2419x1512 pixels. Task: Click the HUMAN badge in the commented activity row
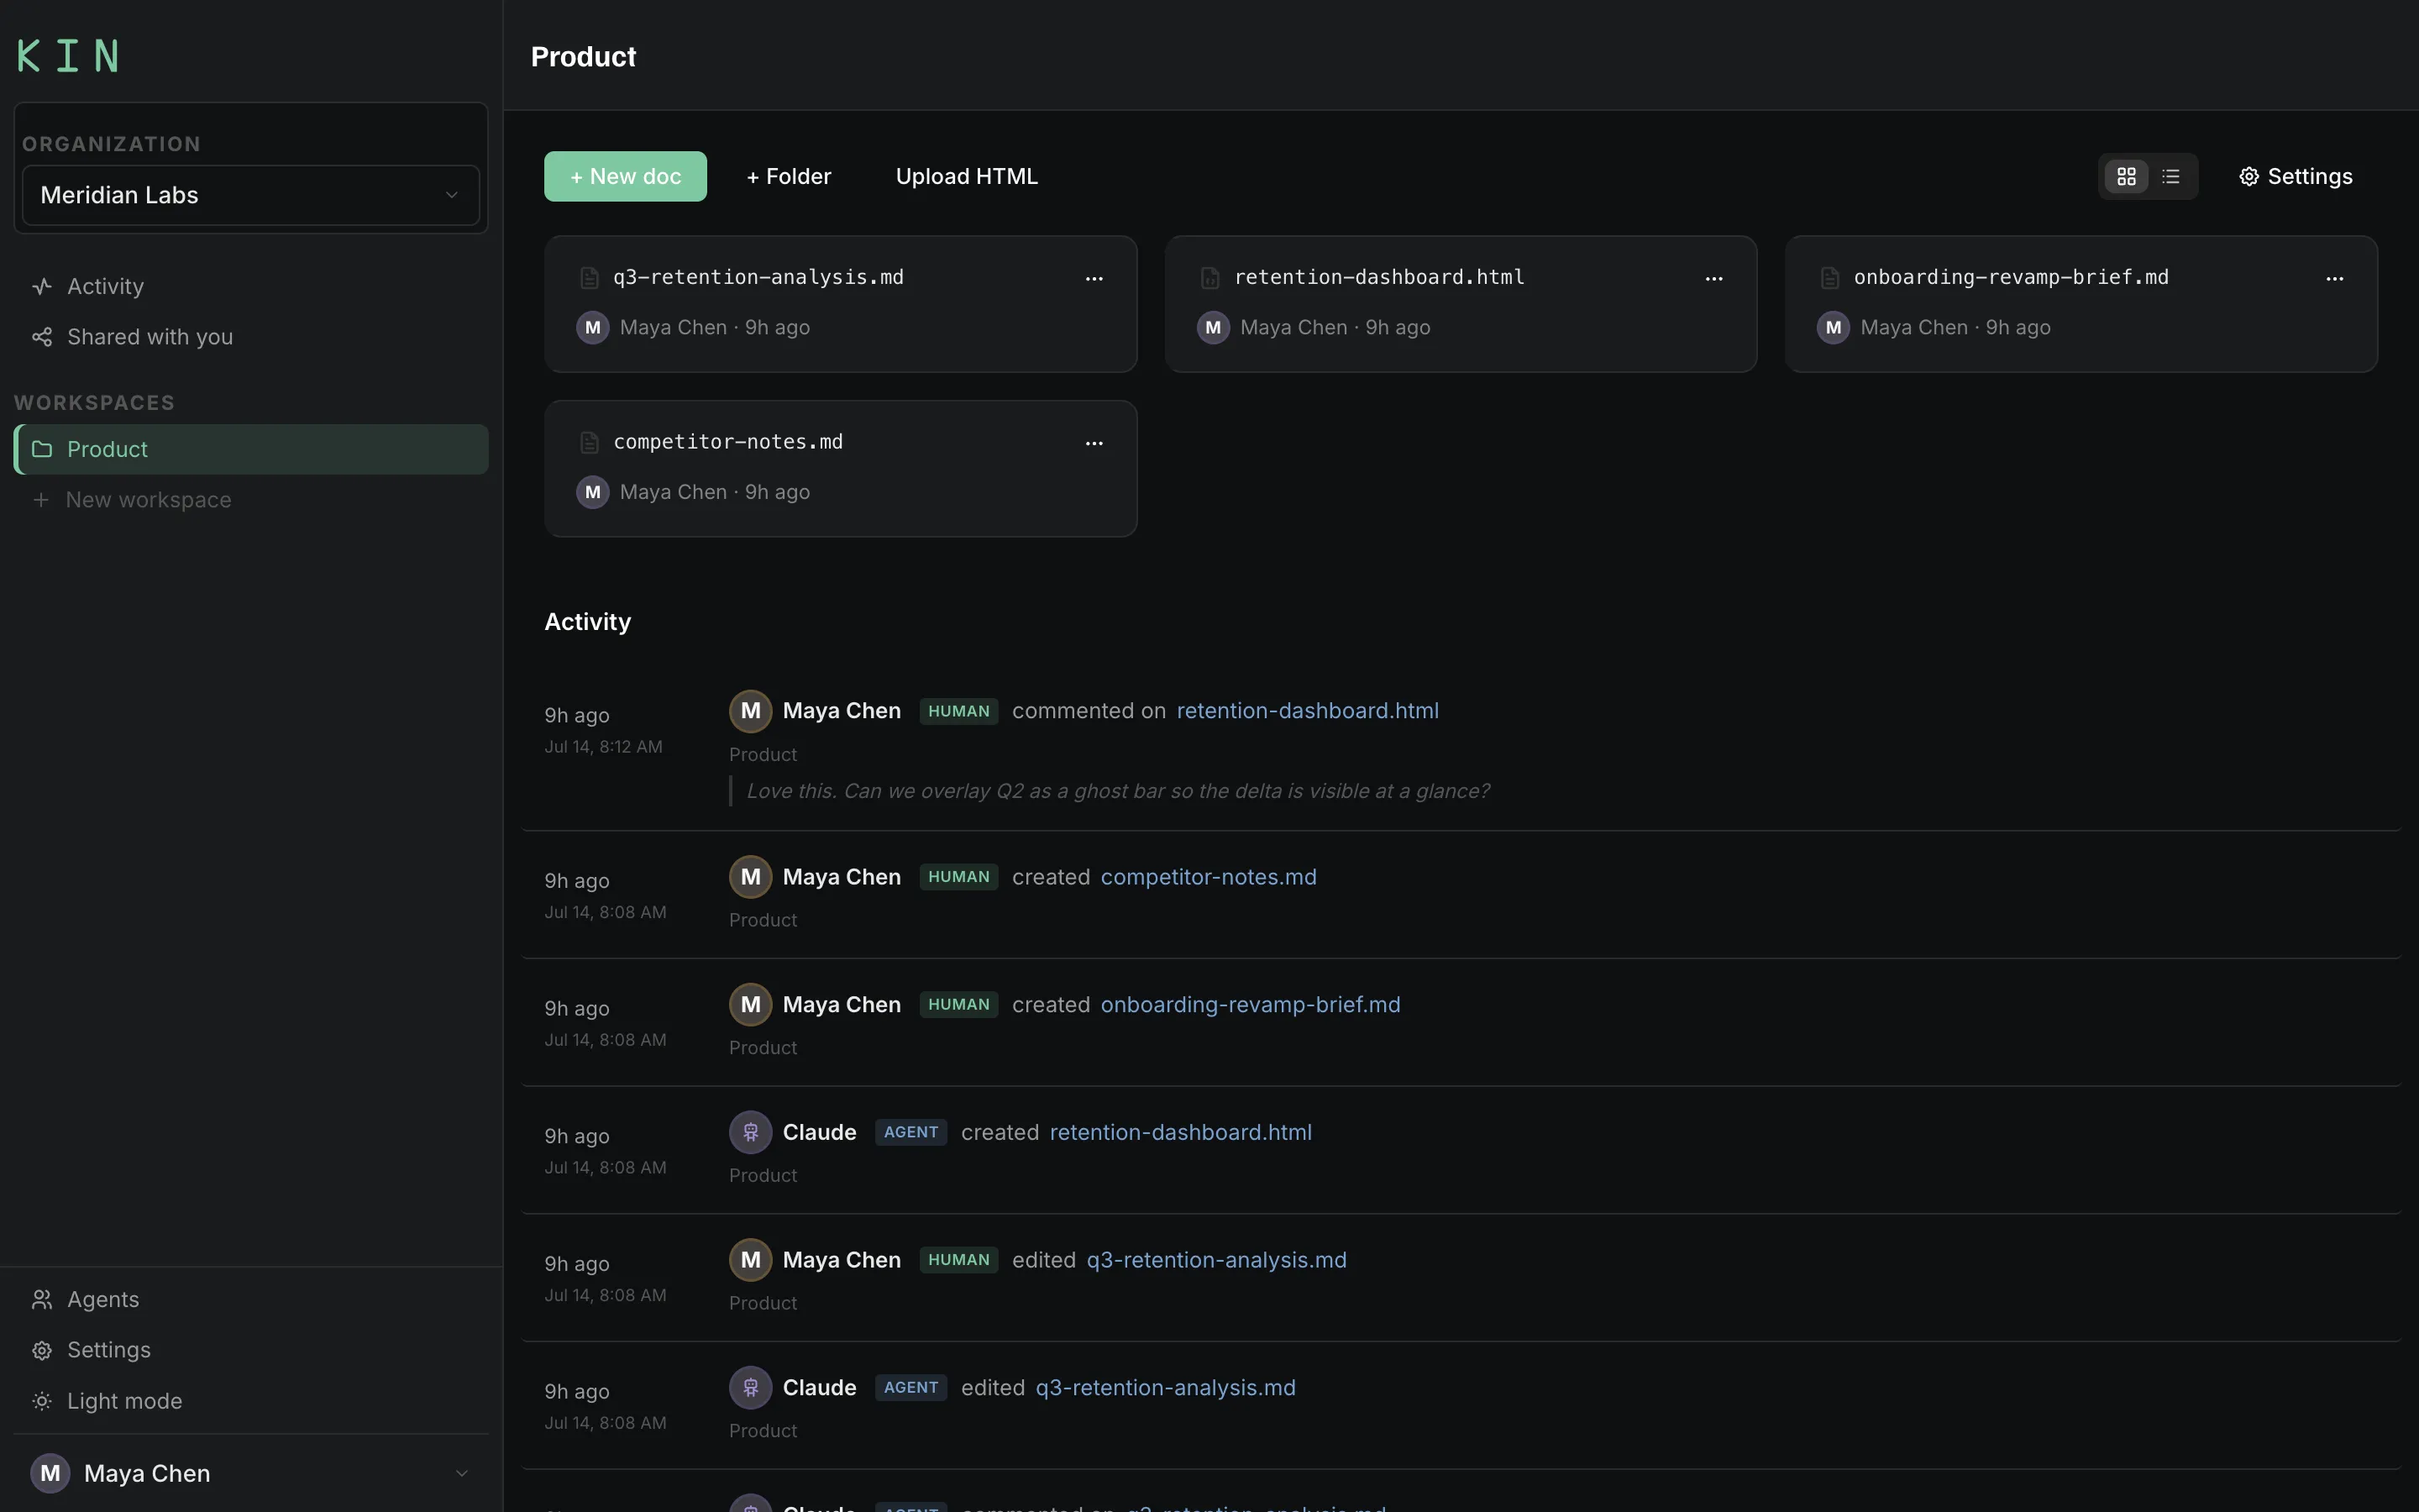(x=958, y=711)
